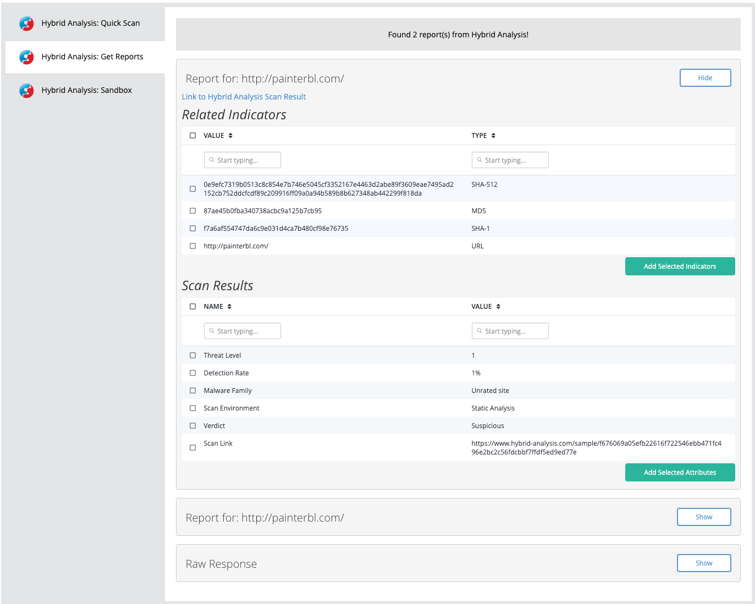Check the Verdict row checkbox
755x604 pixels.
point(192,426)
